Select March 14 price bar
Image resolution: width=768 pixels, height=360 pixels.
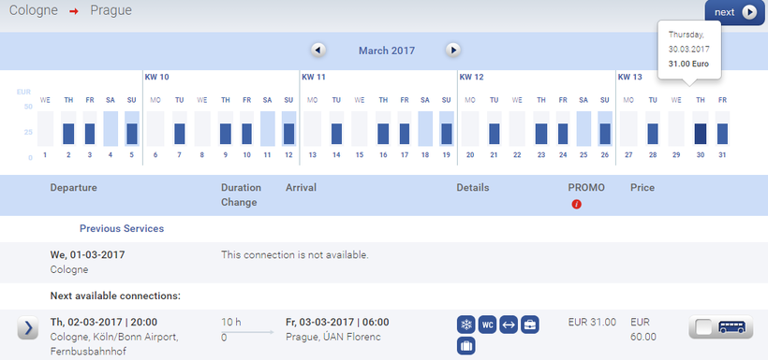coord(336,134)
